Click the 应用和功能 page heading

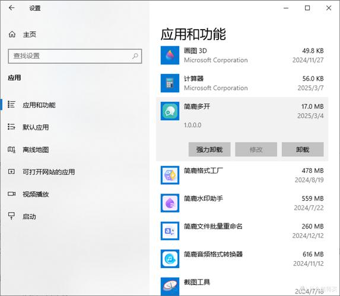pyautogui.click(x=193, y=34)
